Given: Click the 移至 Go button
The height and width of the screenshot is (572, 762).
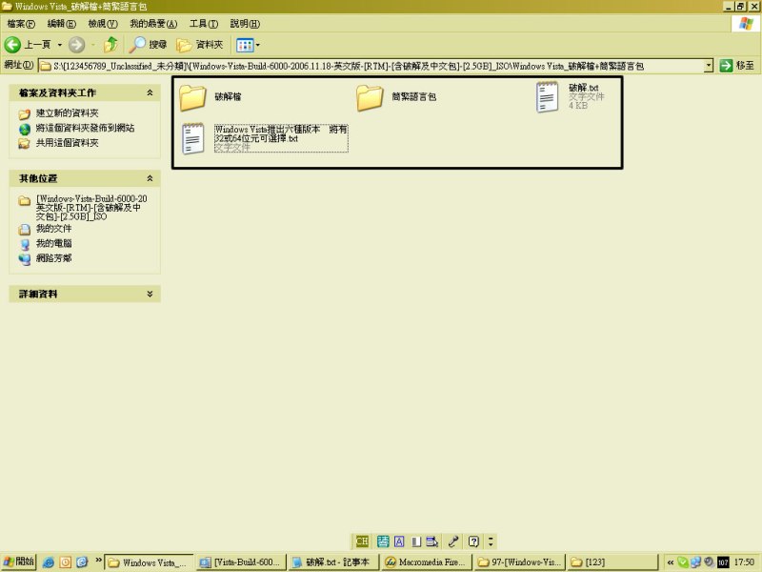Looking at the screenshot, I should click(737, 65).
